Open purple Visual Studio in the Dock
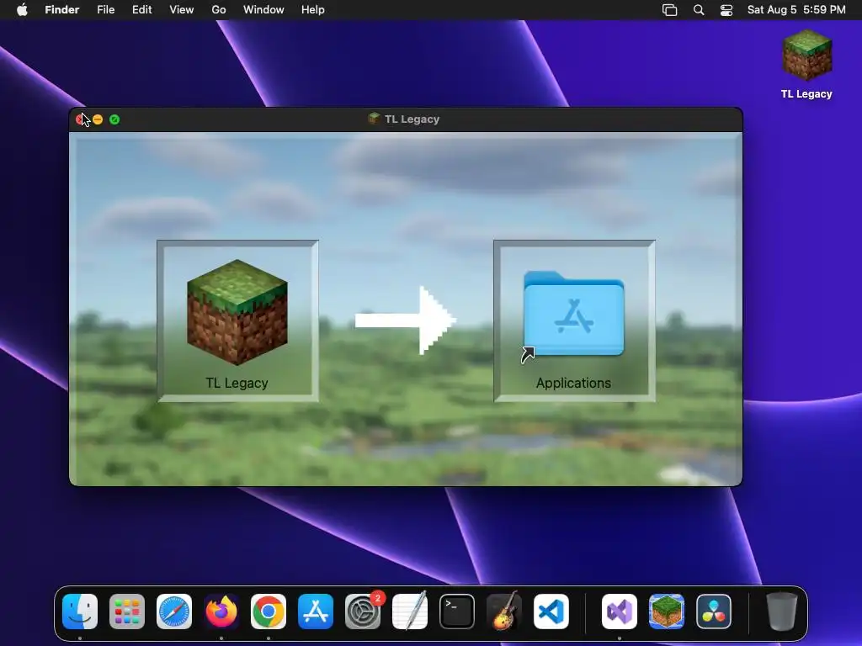Viewport: 862px width, 646px height. (x=620, y=612)
